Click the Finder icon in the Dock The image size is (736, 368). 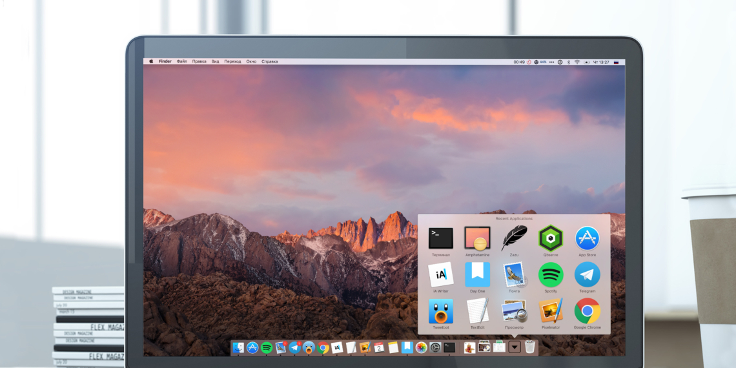(238, 347)
